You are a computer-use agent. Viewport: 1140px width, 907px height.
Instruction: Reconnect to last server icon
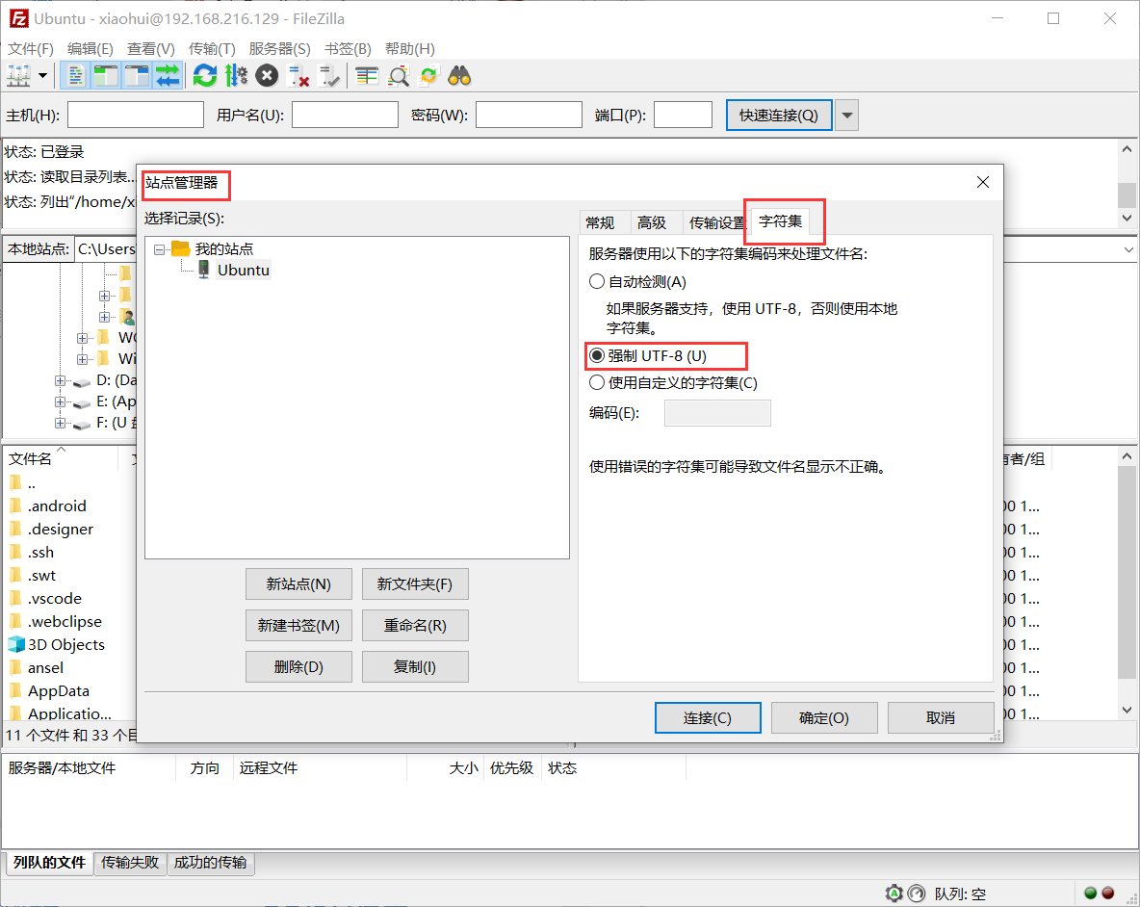click(x=329, y=75)
